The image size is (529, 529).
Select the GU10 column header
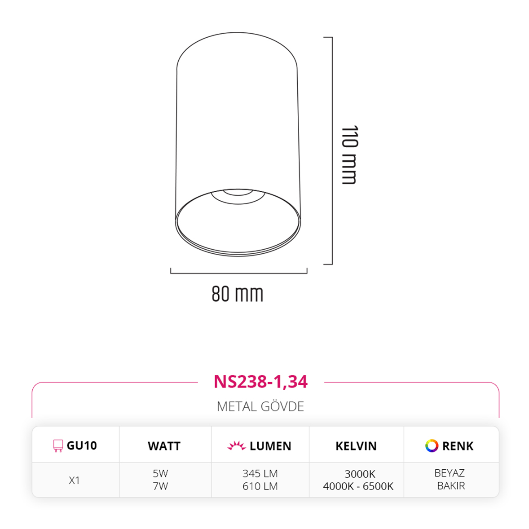pos(82,445)
